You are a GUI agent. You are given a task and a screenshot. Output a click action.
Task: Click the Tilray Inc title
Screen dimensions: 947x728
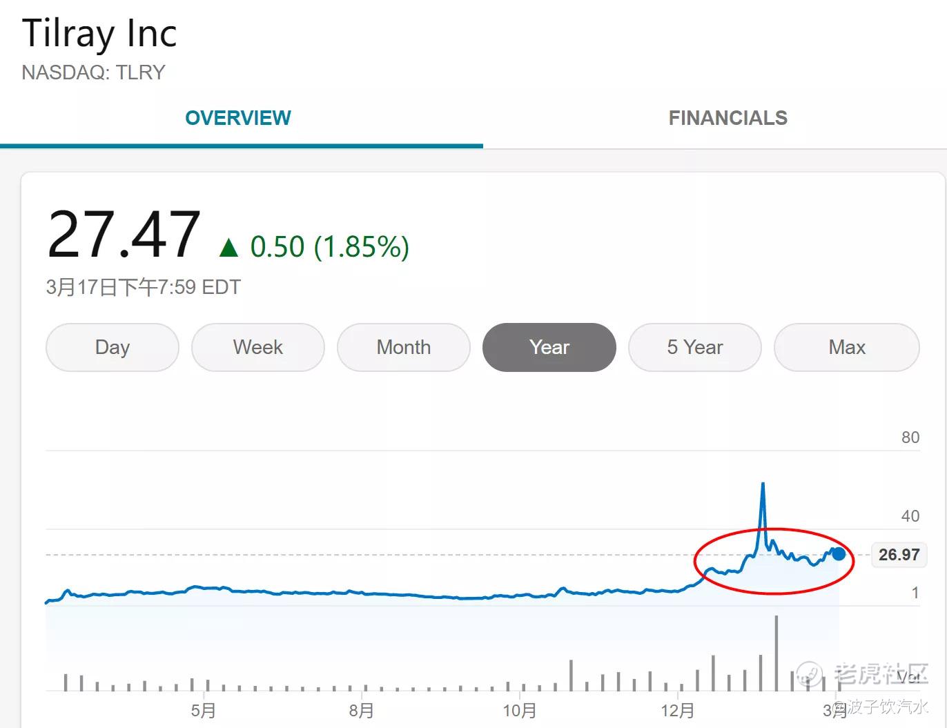point(99,33)
